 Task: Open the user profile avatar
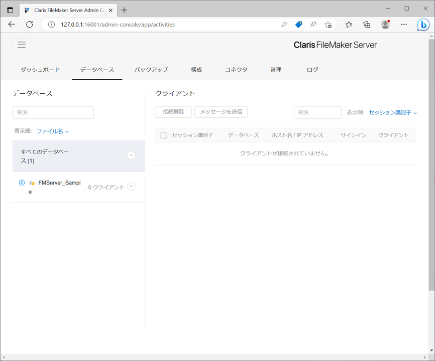click(385, 25)
